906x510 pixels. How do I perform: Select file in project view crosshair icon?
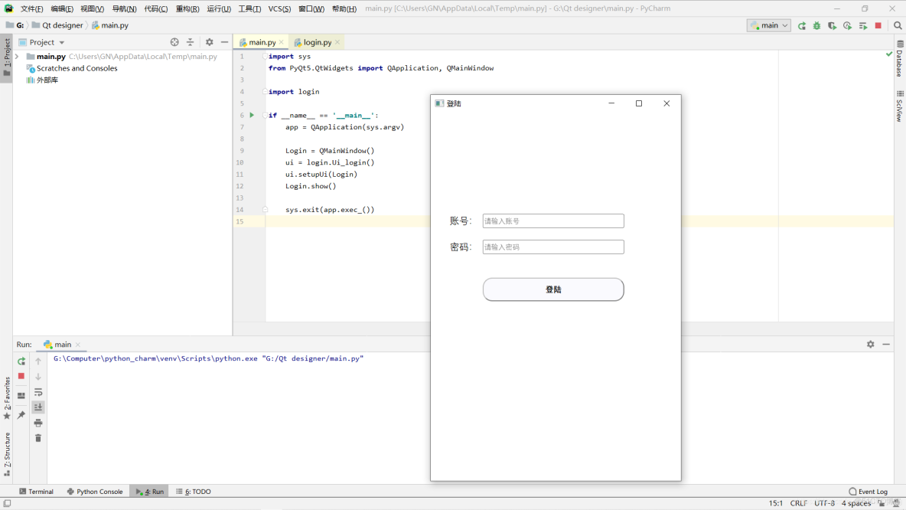[174, 42]
